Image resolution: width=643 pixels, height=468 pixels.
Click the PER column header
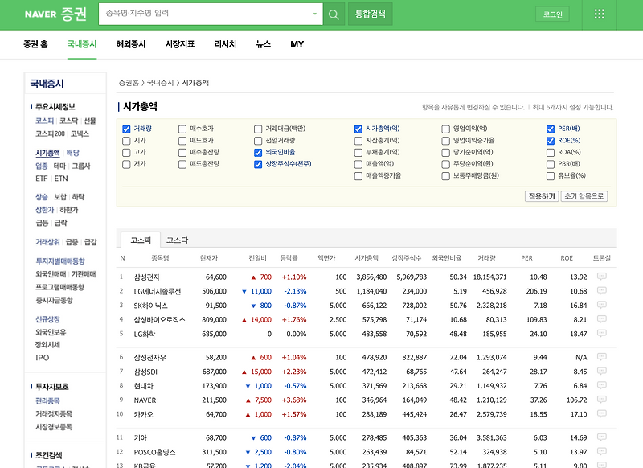(527, 258)
